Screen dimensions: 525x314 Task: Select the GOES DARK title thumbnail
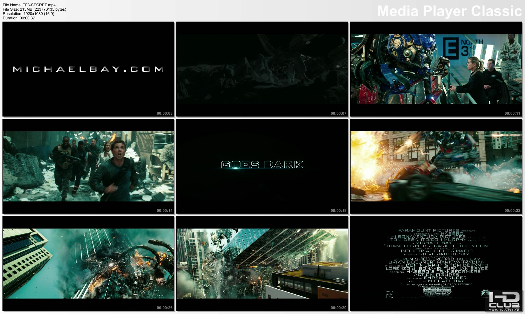coord(262,165)
